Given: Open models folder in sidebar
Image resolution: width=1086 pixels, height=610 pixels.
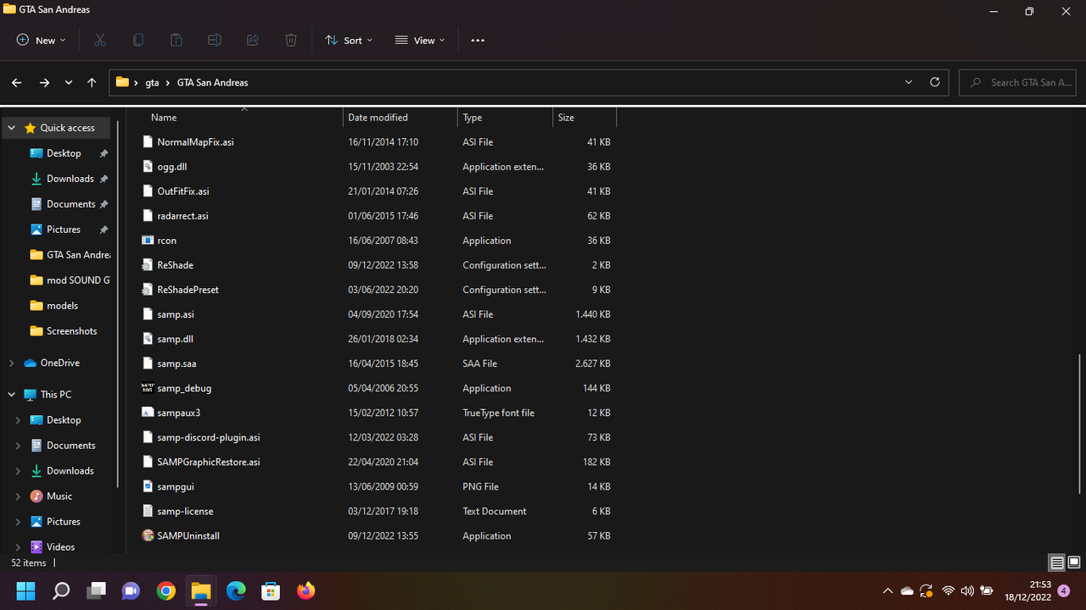Looking at the screenshot, I should tap(62, 306).
